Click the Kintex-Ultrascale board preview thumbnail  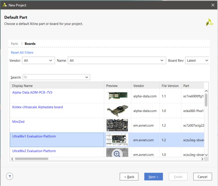tap(118, 111)
